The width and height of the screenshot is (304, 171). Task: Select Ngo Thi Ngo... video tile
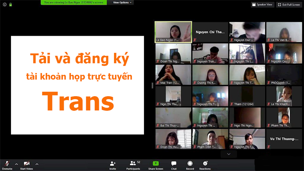coord(247,117)
